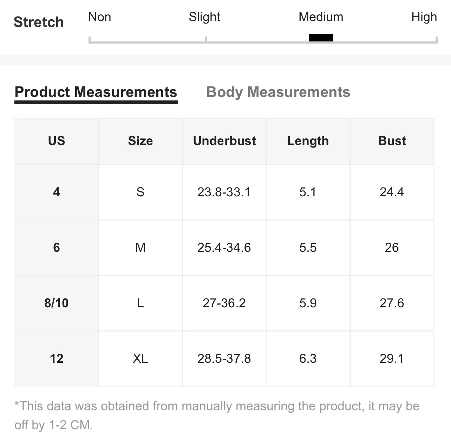Click the Underbust column header
This screenshot has width=451, height=445.
tap(224, 141)
